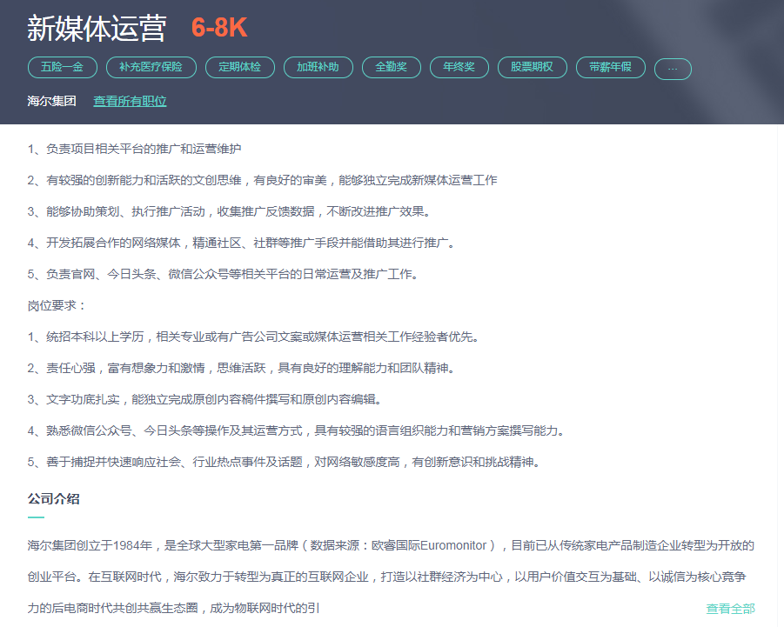Click line 2、有较强的创新能力和活跃的文创思维
This screenshot has width=784, height=627.
263,180
